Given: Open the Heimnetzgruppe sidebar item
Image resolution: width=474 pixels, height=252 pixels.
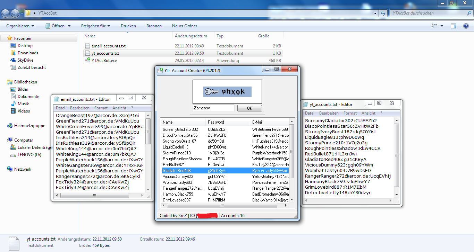Looking at the screenshot, I should pos(29,126).
